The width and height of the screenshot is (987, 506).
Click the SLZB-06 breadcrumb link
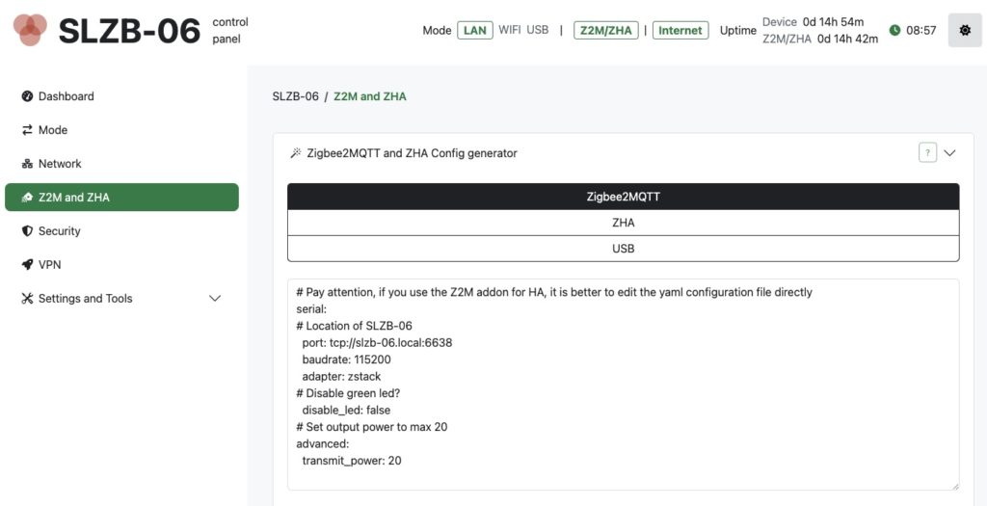click(295, 96)
